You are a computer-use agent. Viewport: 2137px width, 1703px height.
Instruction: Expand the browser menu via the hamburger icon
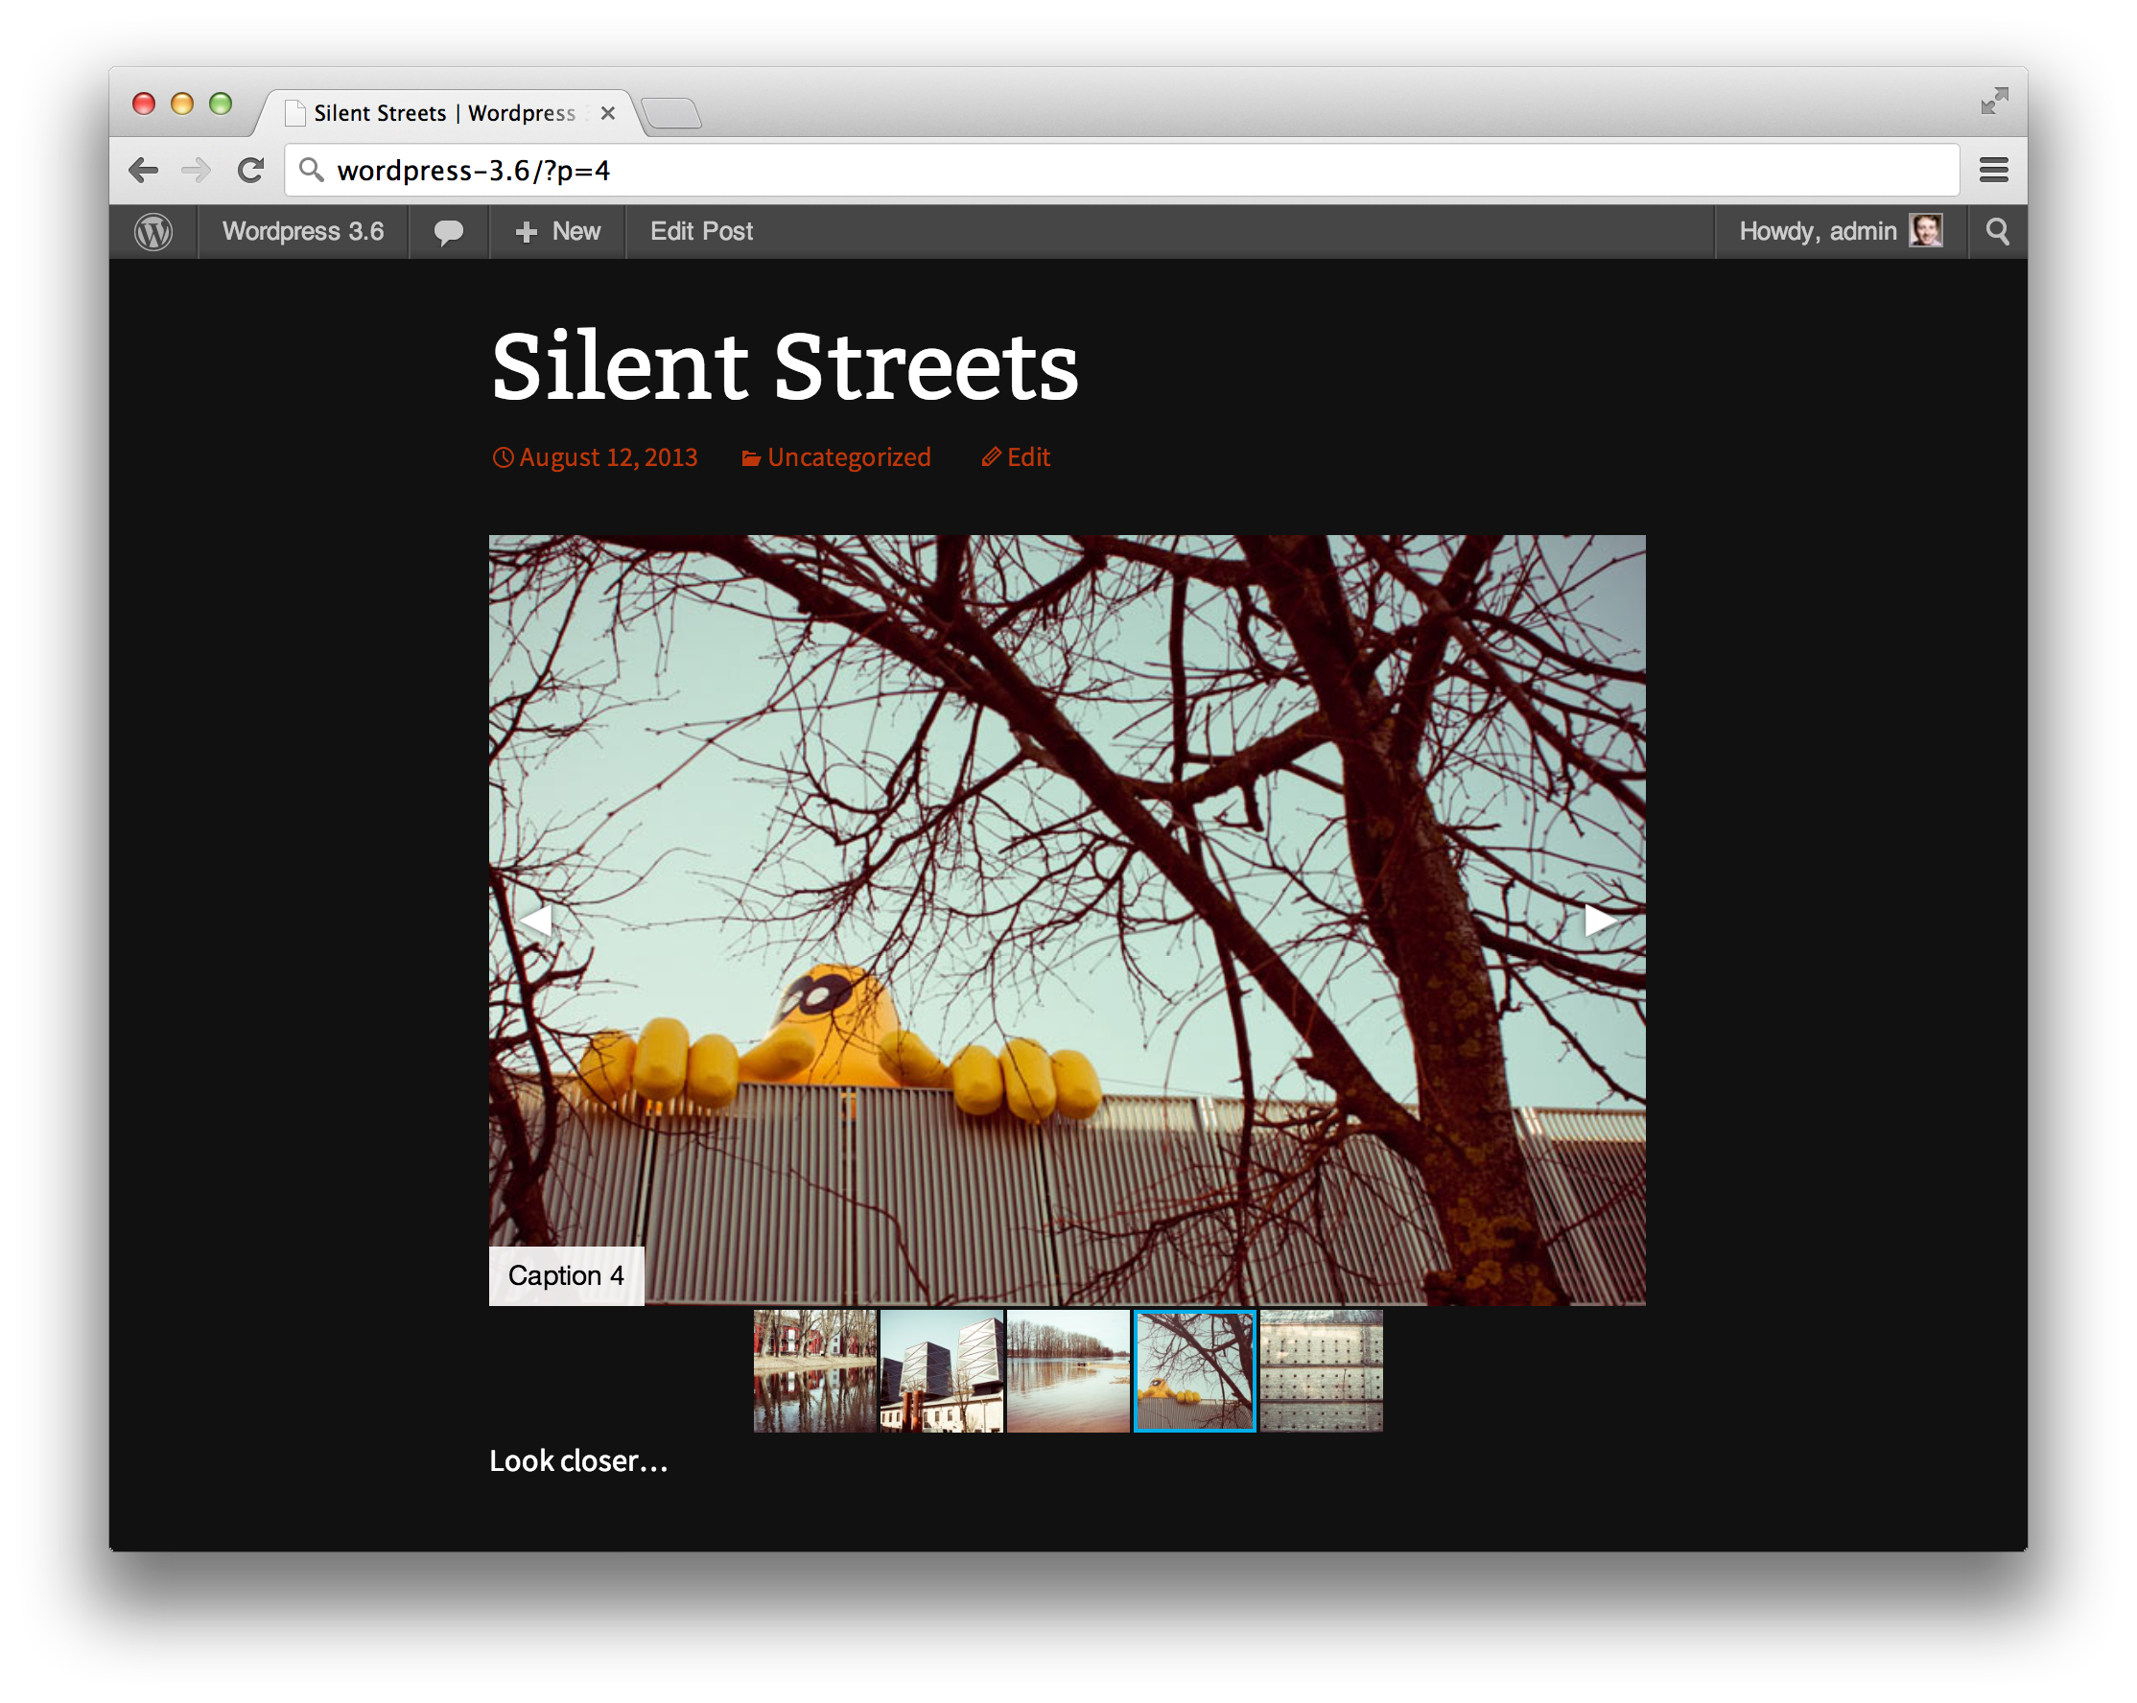tap(1993, 170)
